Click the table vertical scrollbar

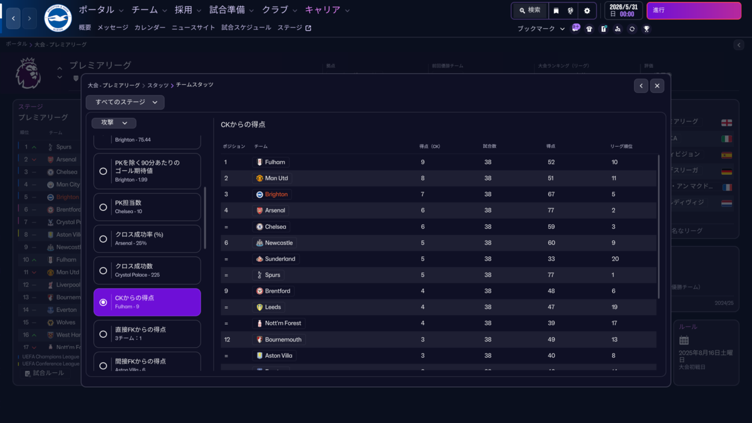coord(659,226)
